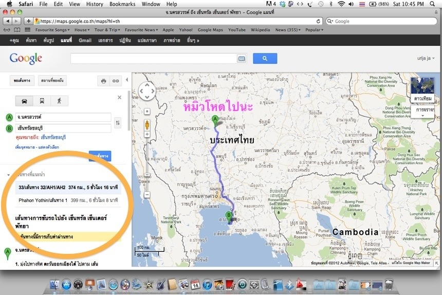
Task: Expand Favourite Songs bookmarks folder
Action: 52,30
